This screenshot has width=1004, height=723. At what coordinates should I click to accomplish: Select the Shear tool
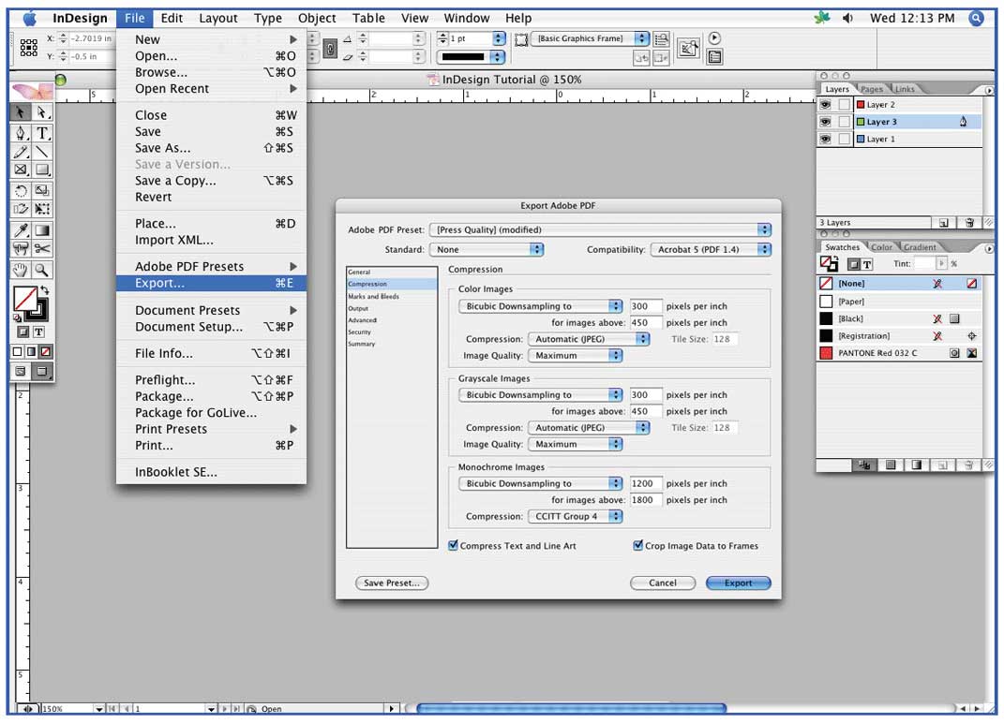point(21,209)
